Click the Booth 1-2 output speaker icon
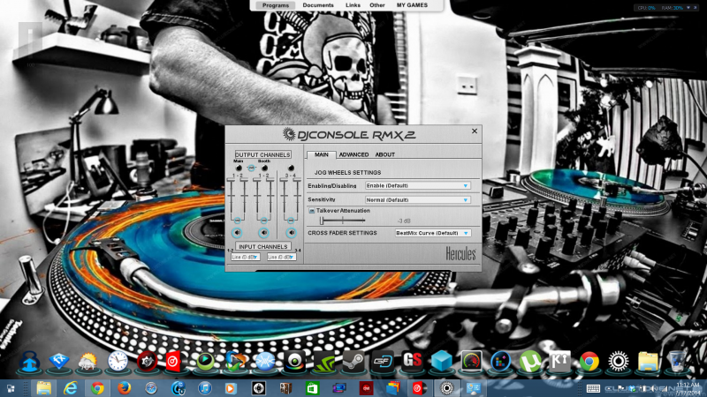 pyautogui.click(x=263, y=233)
